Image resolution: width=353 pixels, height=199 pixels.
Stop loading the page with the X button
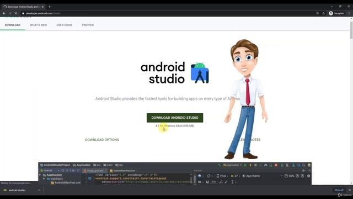pyautogui.click(x=16, y=13)
